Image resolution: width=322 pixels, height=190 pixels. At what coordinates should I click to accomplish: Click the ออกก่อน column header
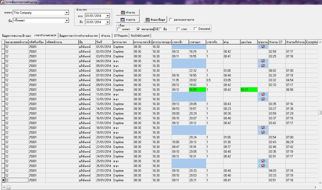pos(249,42)
